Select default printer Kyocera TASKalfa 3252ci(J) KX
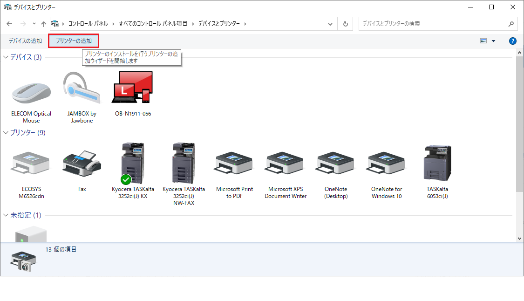The height and width of the screenshot is (301, 524). click(x=133, y=164)
